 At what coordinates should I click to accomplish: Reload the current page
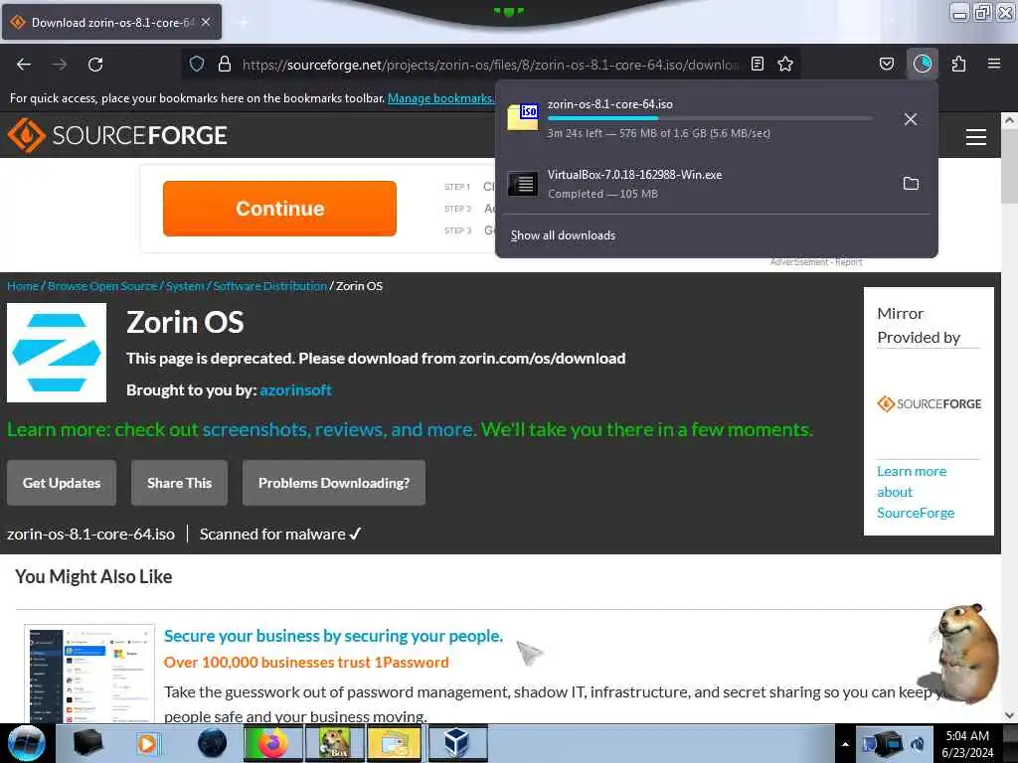point(95,65)
